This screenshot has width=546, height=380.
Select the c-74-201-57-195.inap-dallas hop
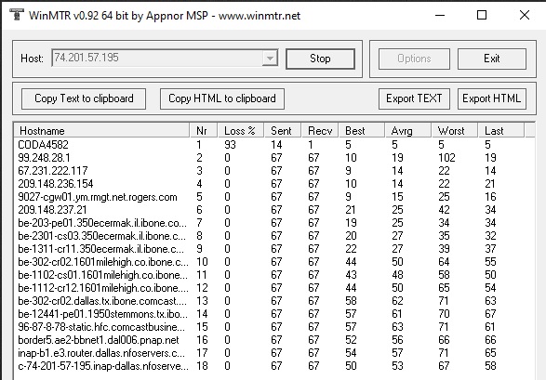[x=274, y=366]
